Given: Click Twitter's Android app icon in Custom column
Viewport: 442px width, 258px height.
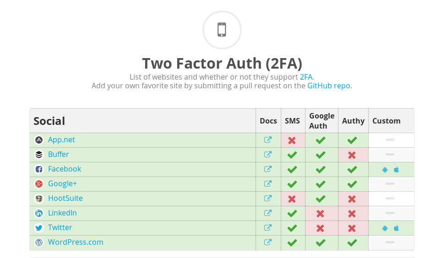Looking at the screenshot, I should (x=385, y=228).
